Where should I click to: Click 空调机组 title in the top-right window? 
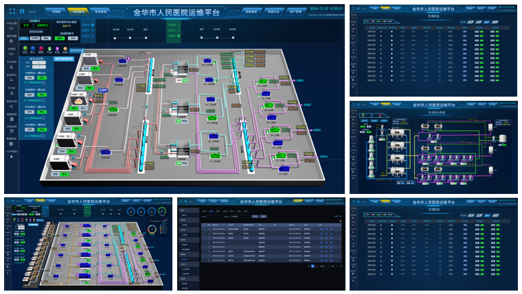click(433, 16)
